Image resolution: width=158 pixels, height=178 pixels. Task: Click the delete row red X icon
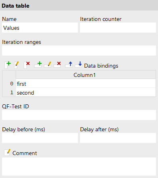click(57, 64)
